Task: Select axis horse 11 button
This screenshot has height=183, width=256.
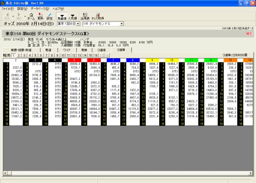Action: [x=68, y=55]
